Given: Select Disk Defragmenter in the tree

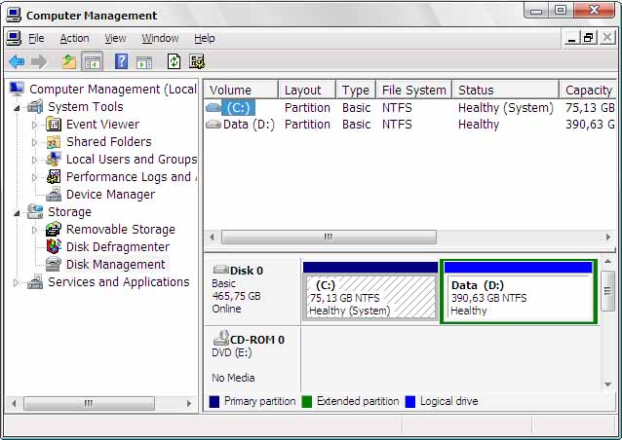Looking at the screenshot, I should (x=118, y=246).
